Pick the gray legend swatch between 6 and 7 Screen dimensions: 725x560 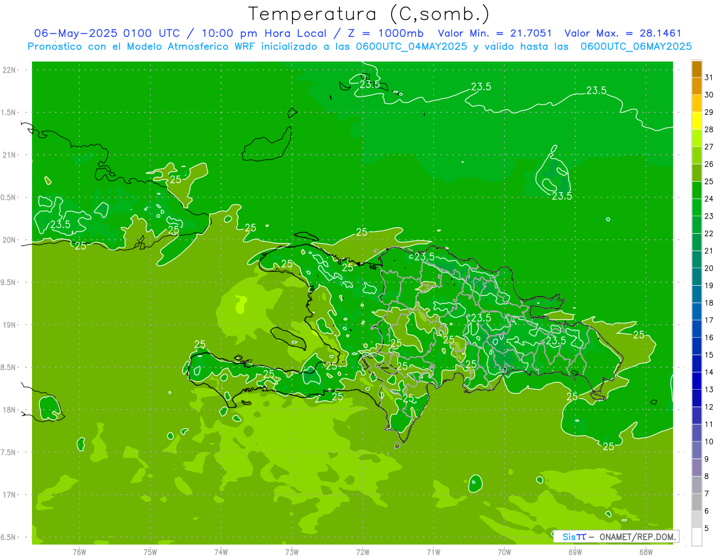pos(697,502)
